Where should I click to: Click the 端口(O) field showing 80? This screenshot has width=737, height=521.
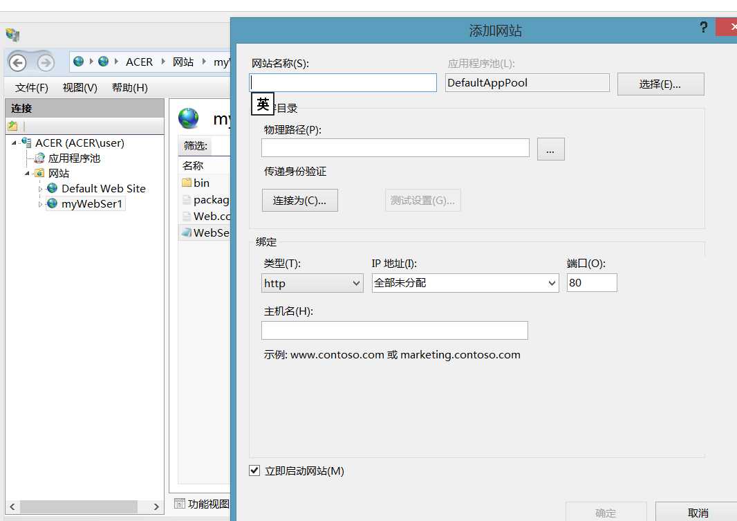(x=592, y=282)
